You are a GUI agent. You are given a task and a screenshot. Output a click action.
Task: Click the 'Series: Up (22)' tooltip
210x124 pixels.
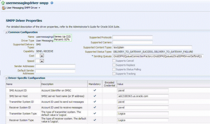[x=63, y=38]
